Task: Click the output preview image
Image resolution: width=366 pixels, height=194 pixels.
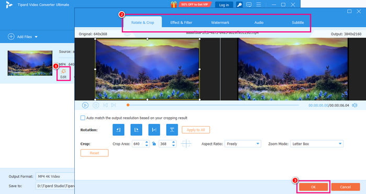Action: point(293,69)
